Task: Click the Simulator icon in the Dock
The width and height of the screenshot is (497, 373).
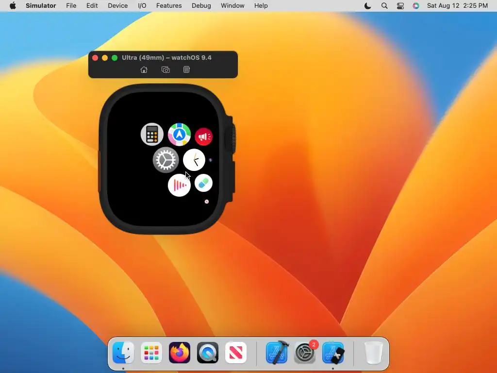Action: 333,353
